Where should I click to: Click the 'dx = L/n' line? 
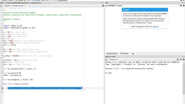click(17, 64)
